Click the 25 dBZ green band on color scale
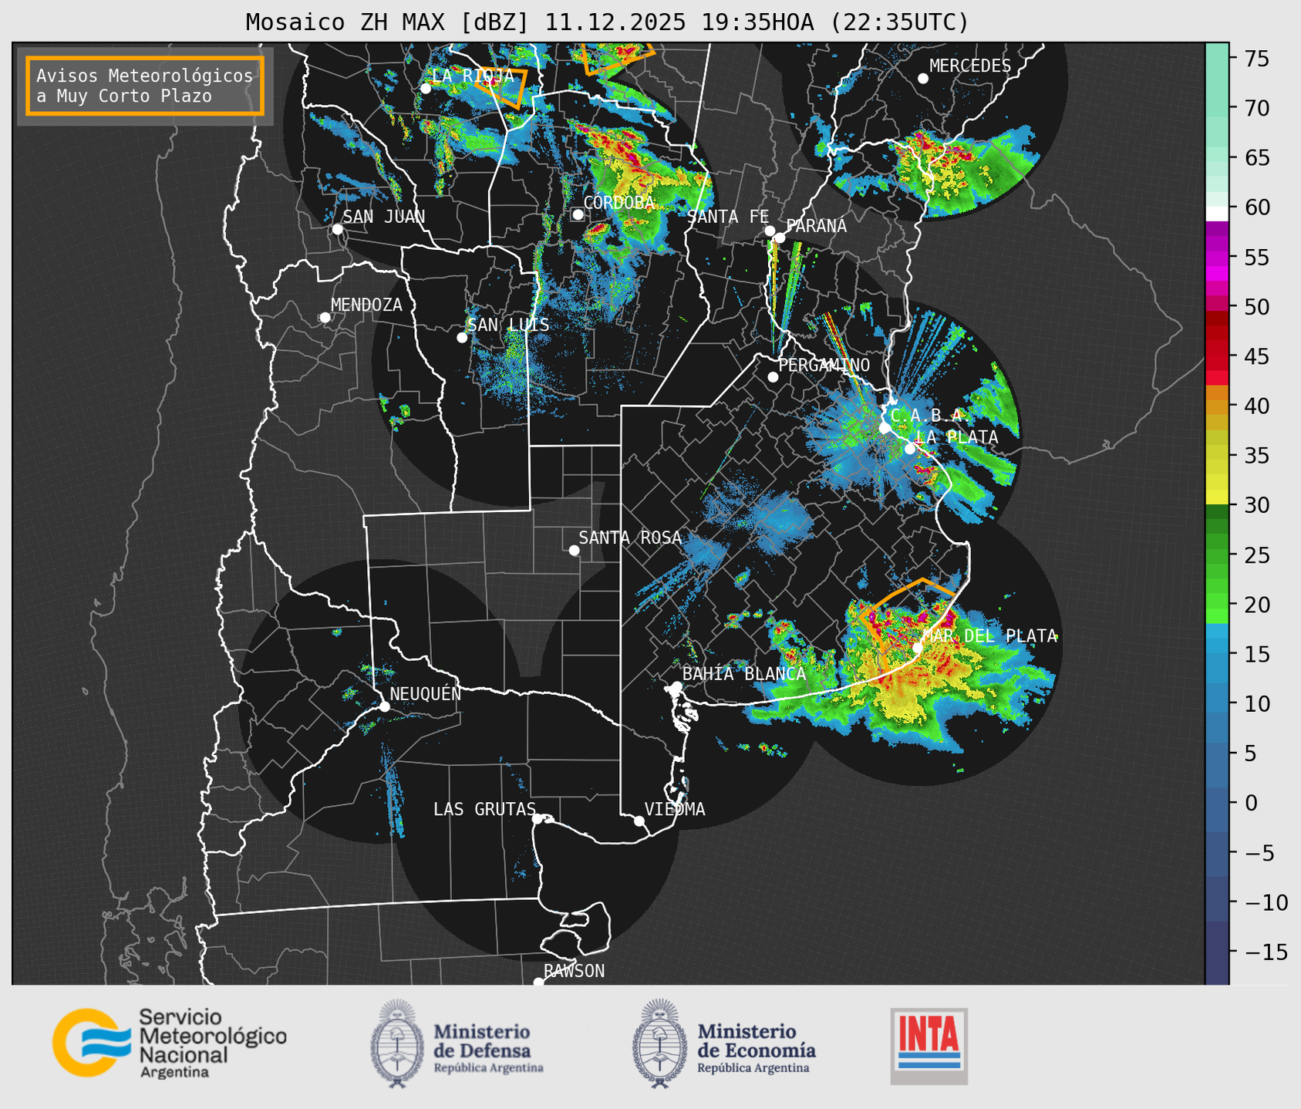 (1217, 554)
